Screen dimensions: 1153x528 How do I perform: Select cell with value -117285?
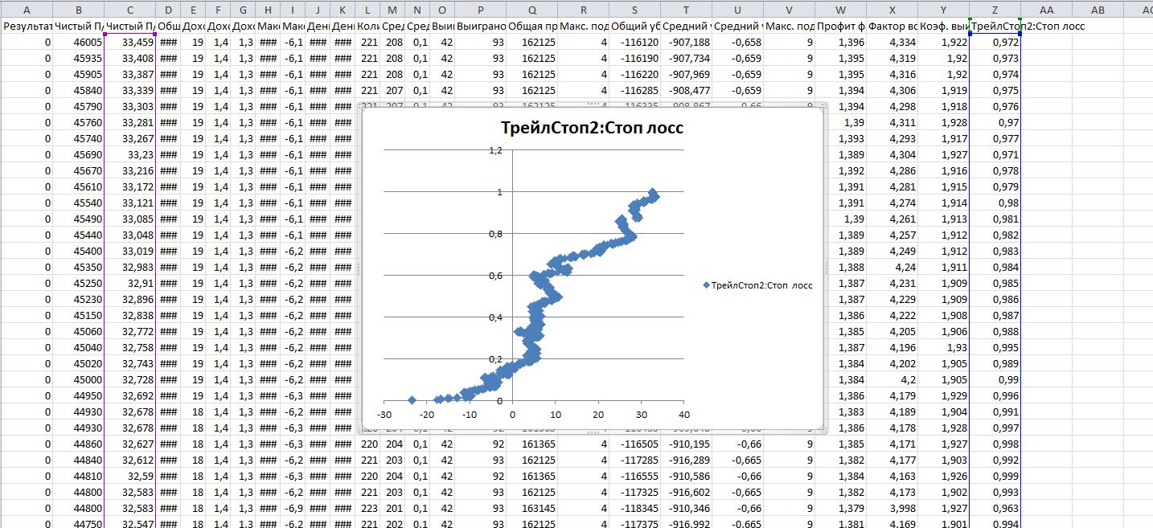click(634, 460)
